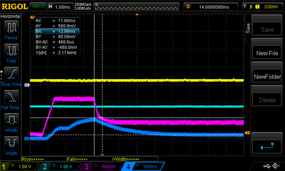285x171 pixels.
Task: Click the return arrow back icon
Action: 267,146
